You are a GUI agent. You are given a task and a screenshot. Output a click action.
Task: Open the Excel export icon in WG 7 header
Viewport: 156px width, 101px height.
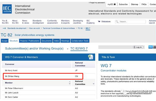90,57
